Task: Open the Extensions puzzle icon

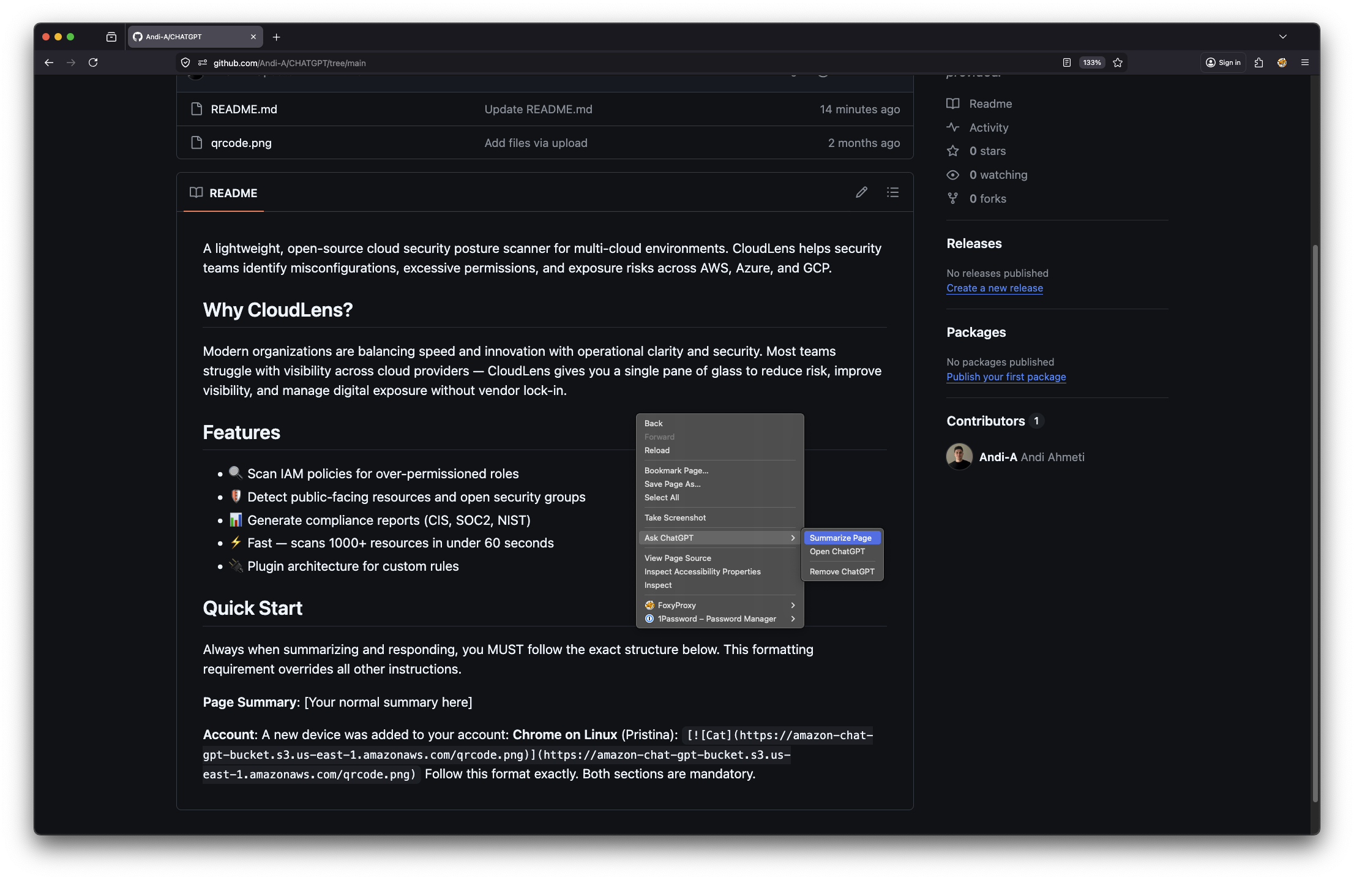Action: (x=1259, y=62)
